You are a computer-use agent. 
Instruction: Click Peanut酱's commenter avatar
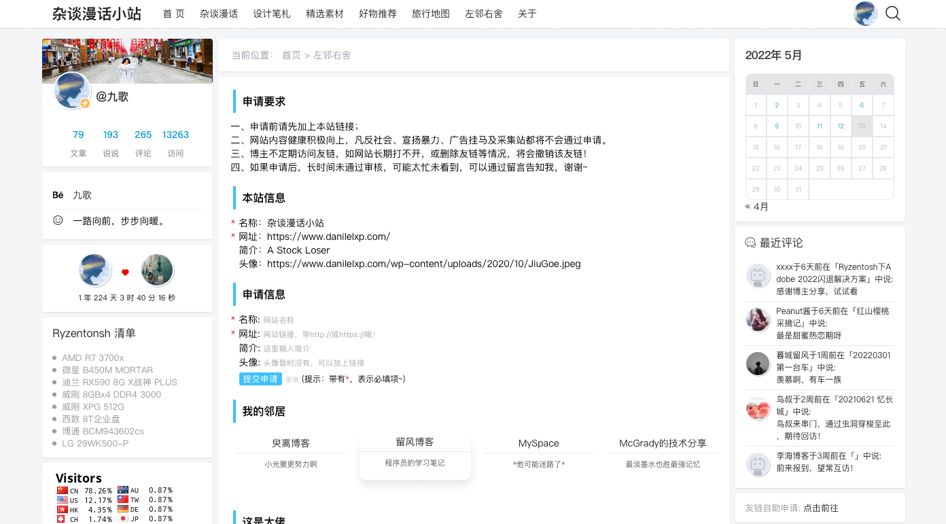(758, 319)
